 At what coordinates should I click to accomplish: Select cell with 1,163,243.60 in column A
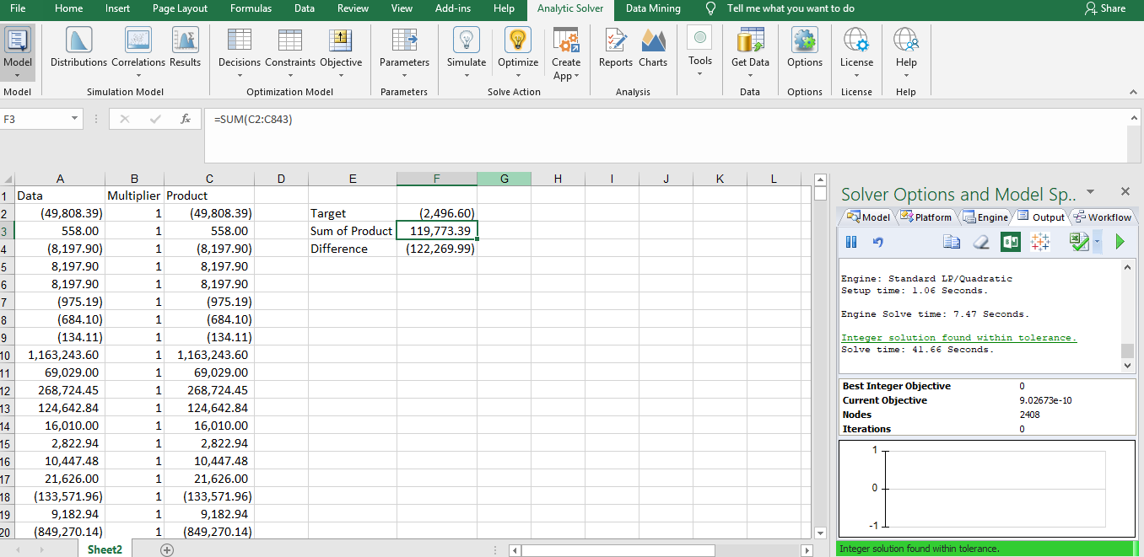[x=60, y=355]
